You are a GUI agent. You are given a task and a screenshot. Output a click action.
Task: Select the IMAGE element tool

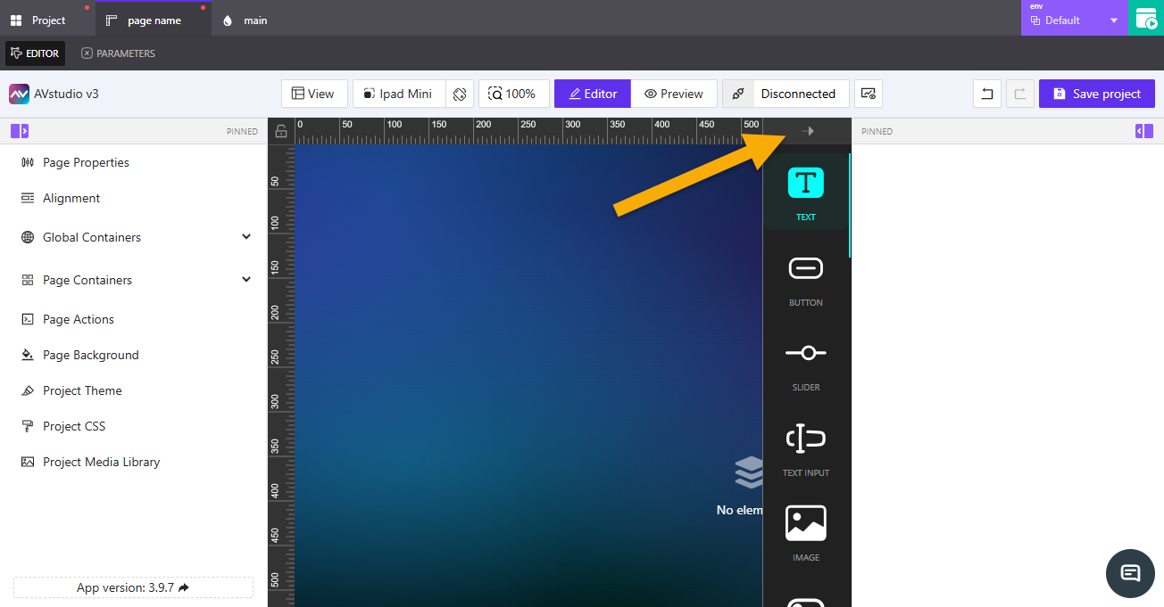[805, 531]
